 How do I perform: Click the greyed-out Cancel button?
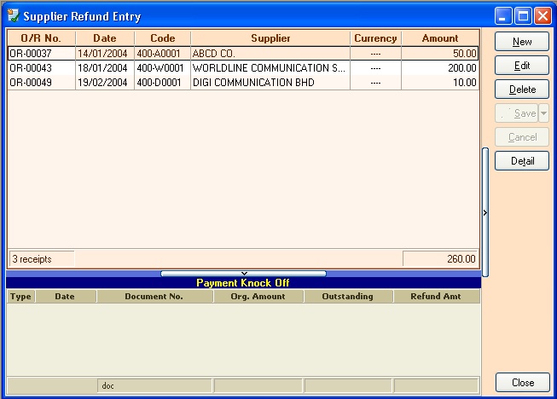pos(522,137)
